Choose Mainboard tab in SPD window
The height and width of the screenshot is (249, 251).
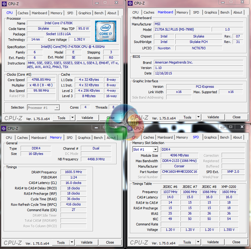(165, 137)
